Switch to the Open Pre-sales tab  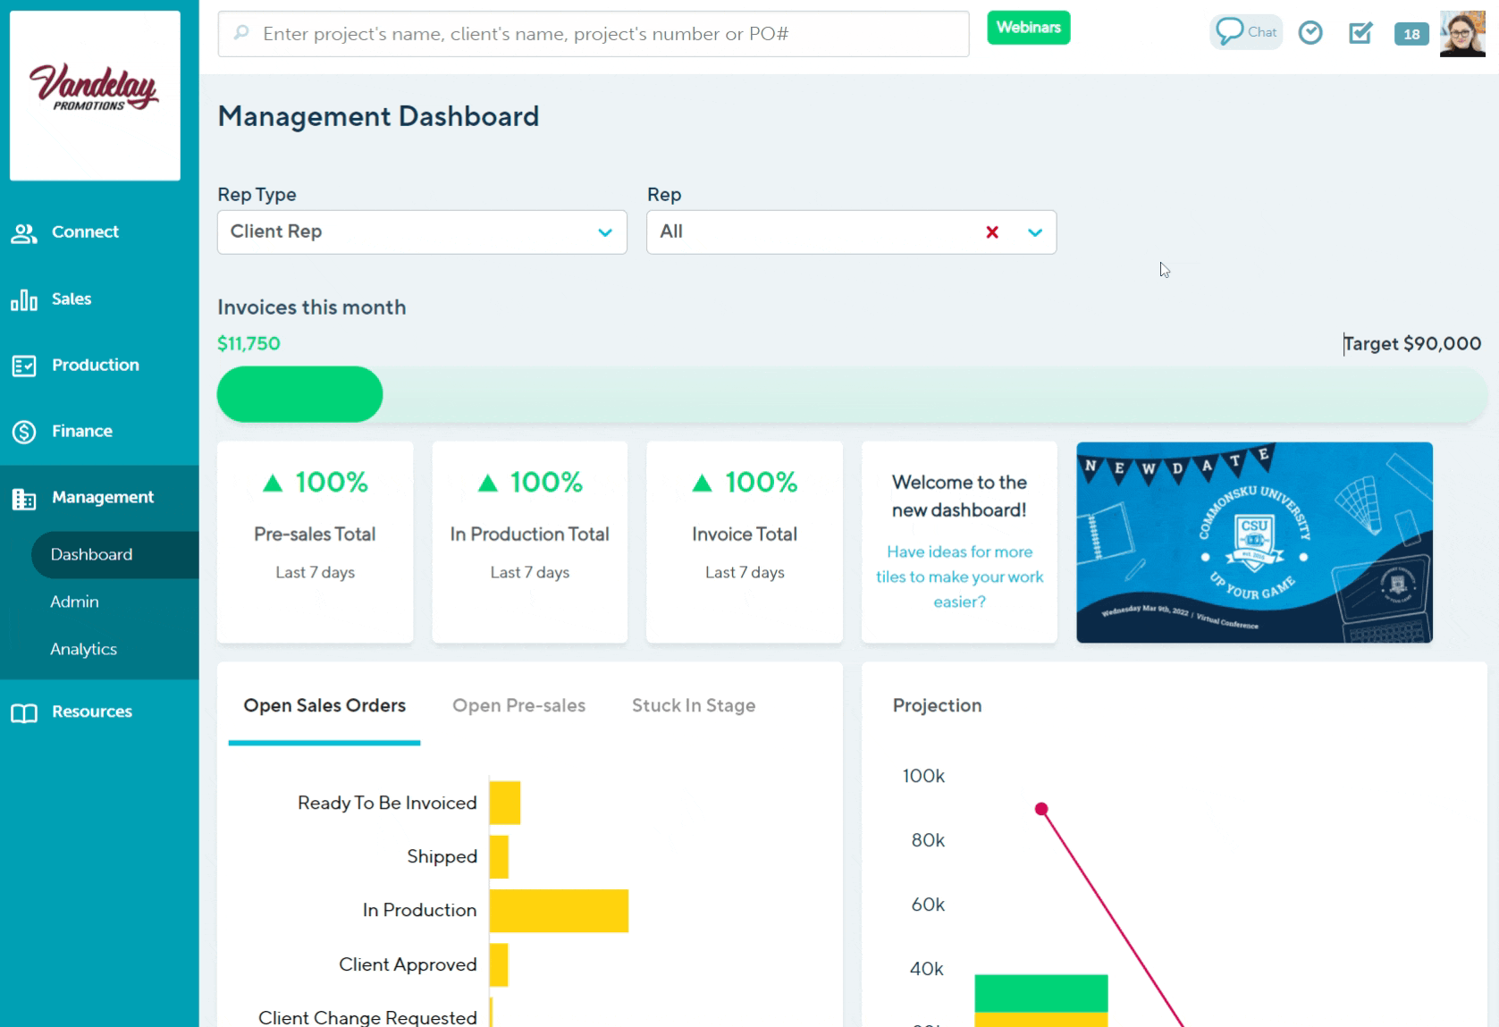coord(518,705)
